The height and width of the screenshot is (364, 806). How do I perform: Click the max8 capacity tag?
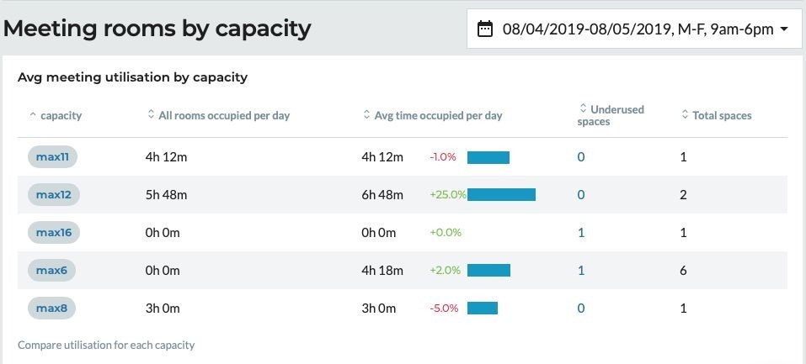coord(51,309)
